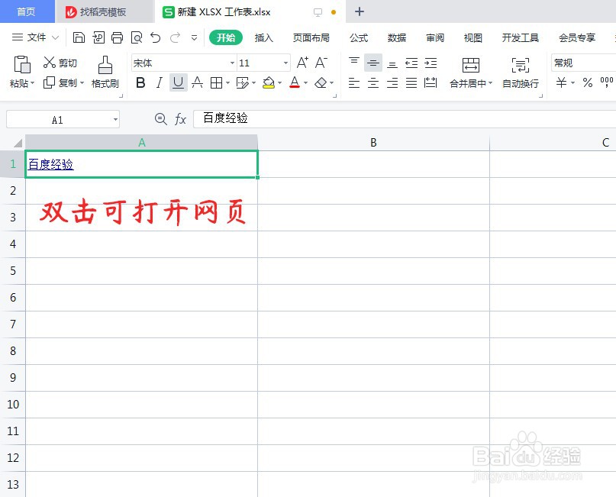Expand the Paste (粘贴) dropdown arrow
This screenshot has width=616, height=497.
32,83
